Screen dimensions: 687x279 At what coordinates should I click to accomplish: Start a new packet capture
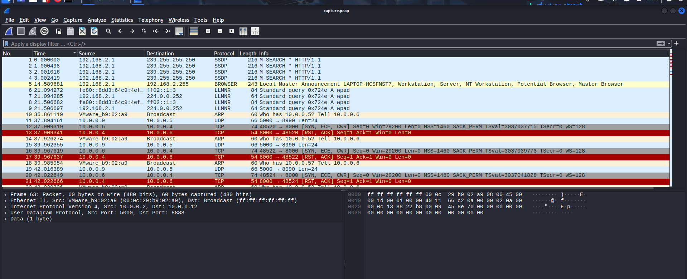[x=9, y=31]
